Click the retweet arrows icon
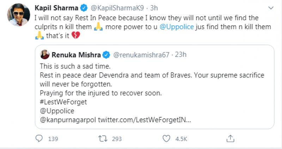 [x=102, y=138]
